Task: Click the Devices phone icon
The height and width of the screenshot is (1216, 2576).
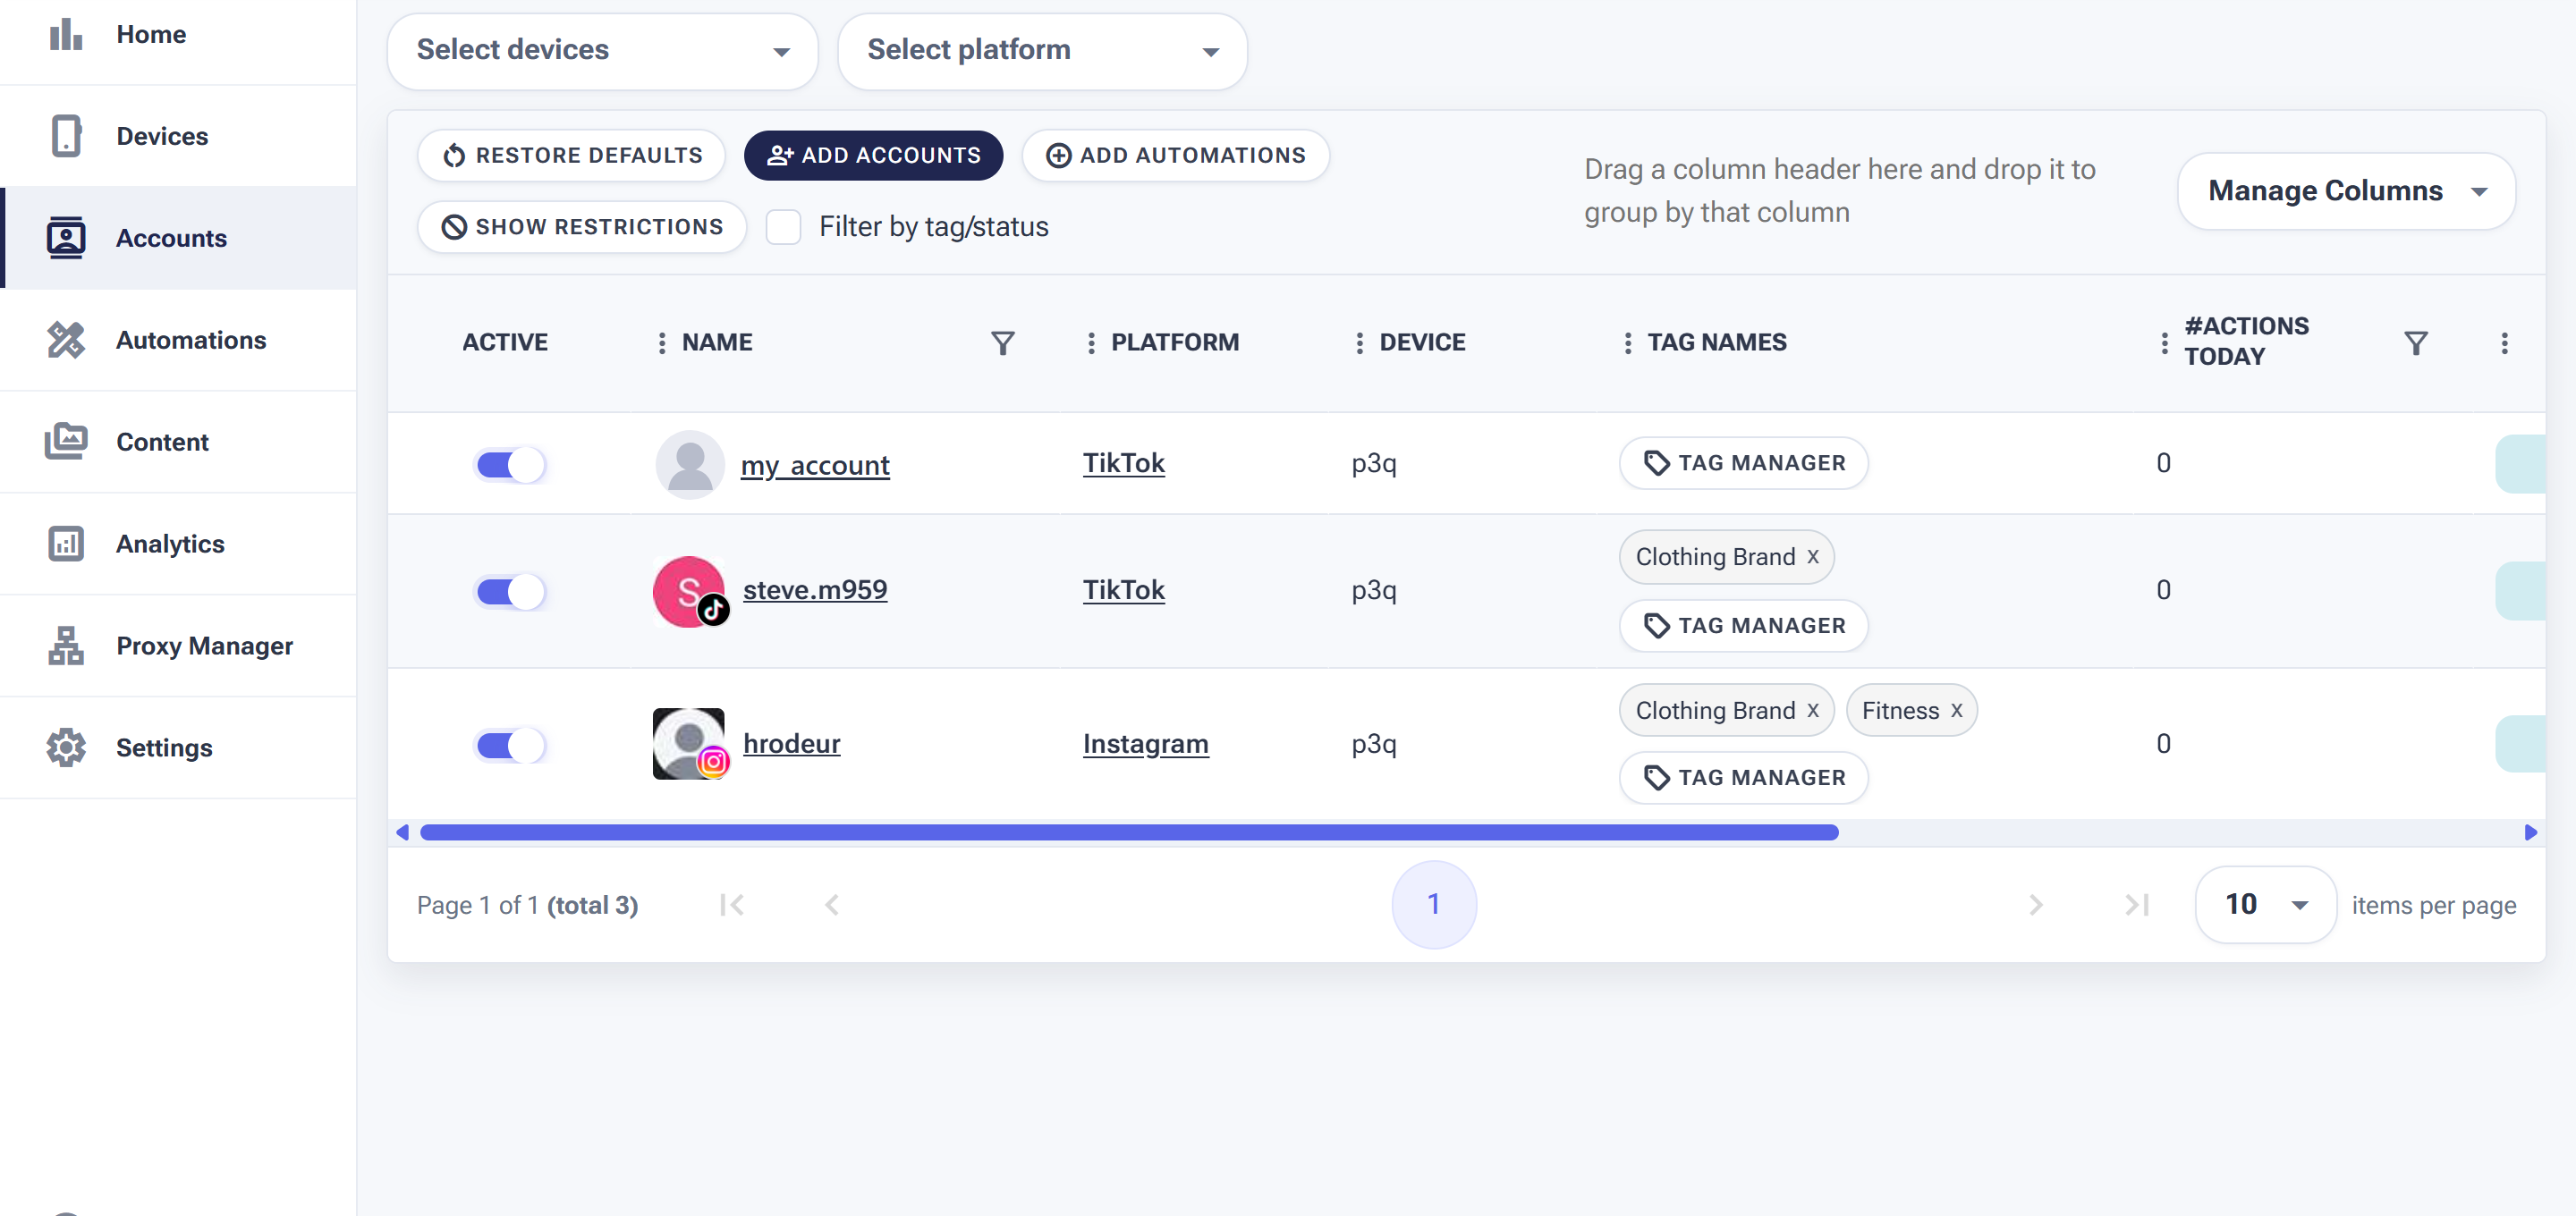Action: point(66,136)
